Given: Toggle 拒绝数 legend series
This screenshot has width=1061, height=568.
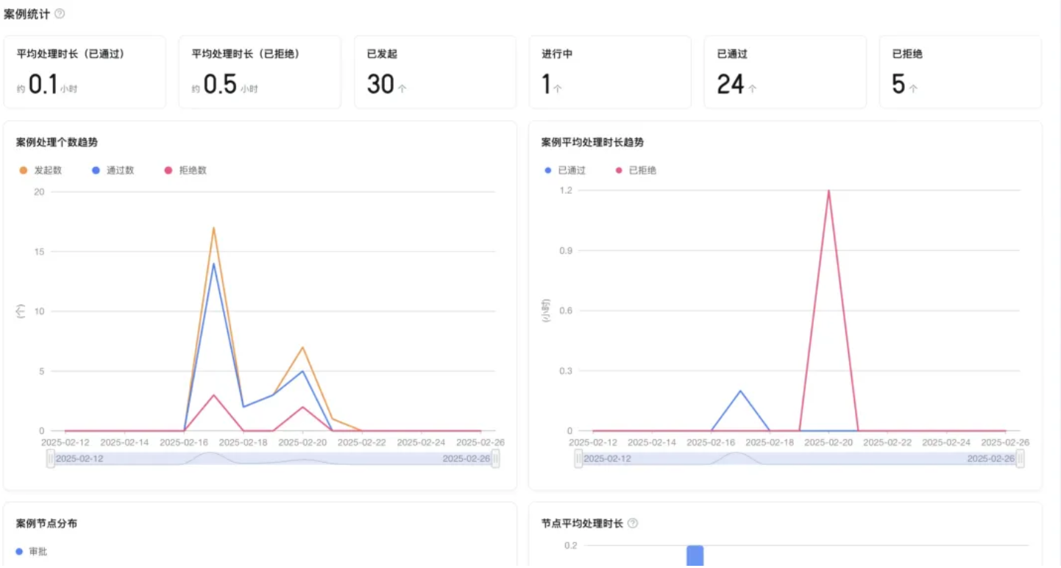Looking at the screenshot, I should [185, 170].
